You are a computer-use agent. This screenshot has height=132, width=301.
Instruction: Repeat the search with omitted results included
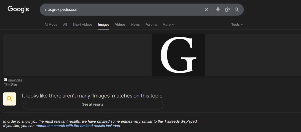coord(78,126)
